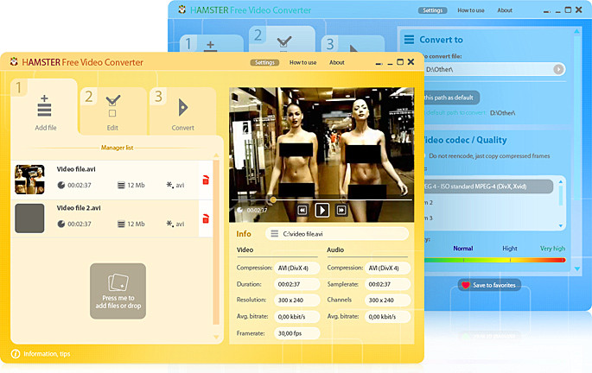Open About in the yellow window
The image size is (592, 373).
[337, 63]
